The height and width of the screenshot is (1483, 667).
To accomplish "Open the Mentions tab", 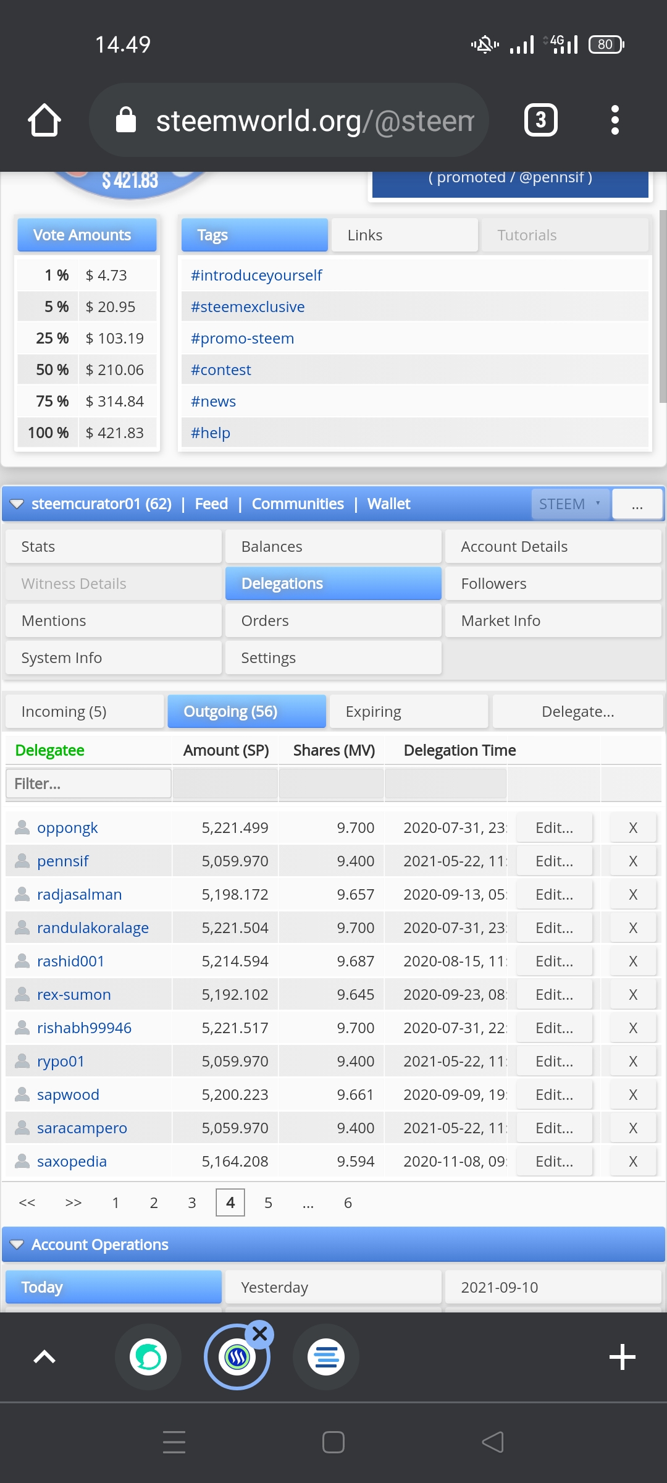I will (x=114, y=620).
